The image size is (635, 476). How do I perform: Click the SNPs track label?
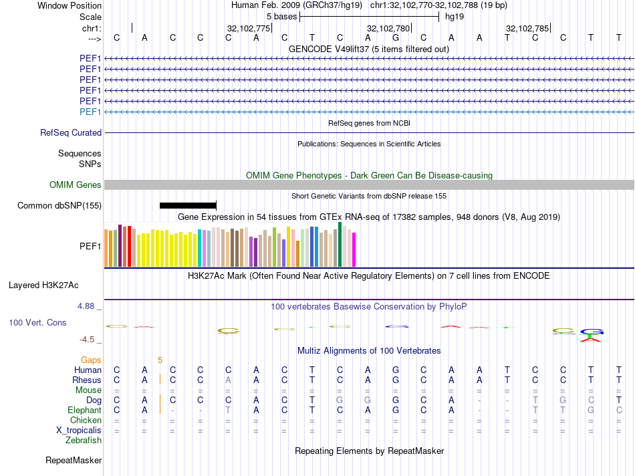(x=90, y=164)
